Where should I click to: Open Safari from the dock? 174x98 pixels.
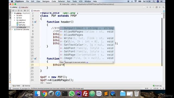(x=58, y=94)
